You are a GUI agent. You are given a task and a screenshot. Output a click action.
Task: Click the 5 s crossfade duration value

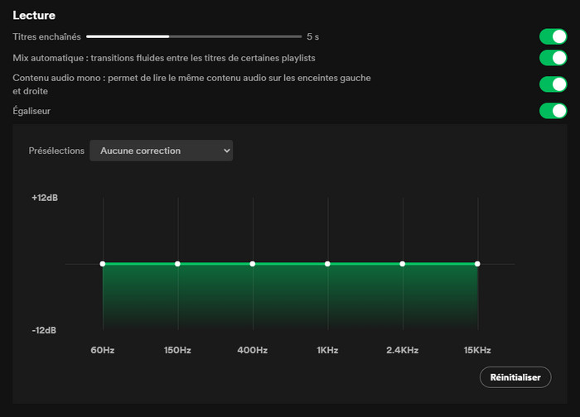pos(313,36)
